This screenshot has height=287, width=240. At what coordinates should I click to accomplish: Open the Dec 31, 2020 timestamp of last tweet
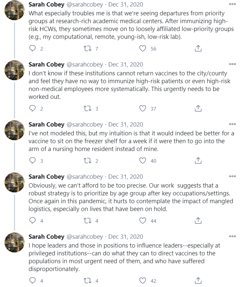pyautogui.click(x=126, y=237)
